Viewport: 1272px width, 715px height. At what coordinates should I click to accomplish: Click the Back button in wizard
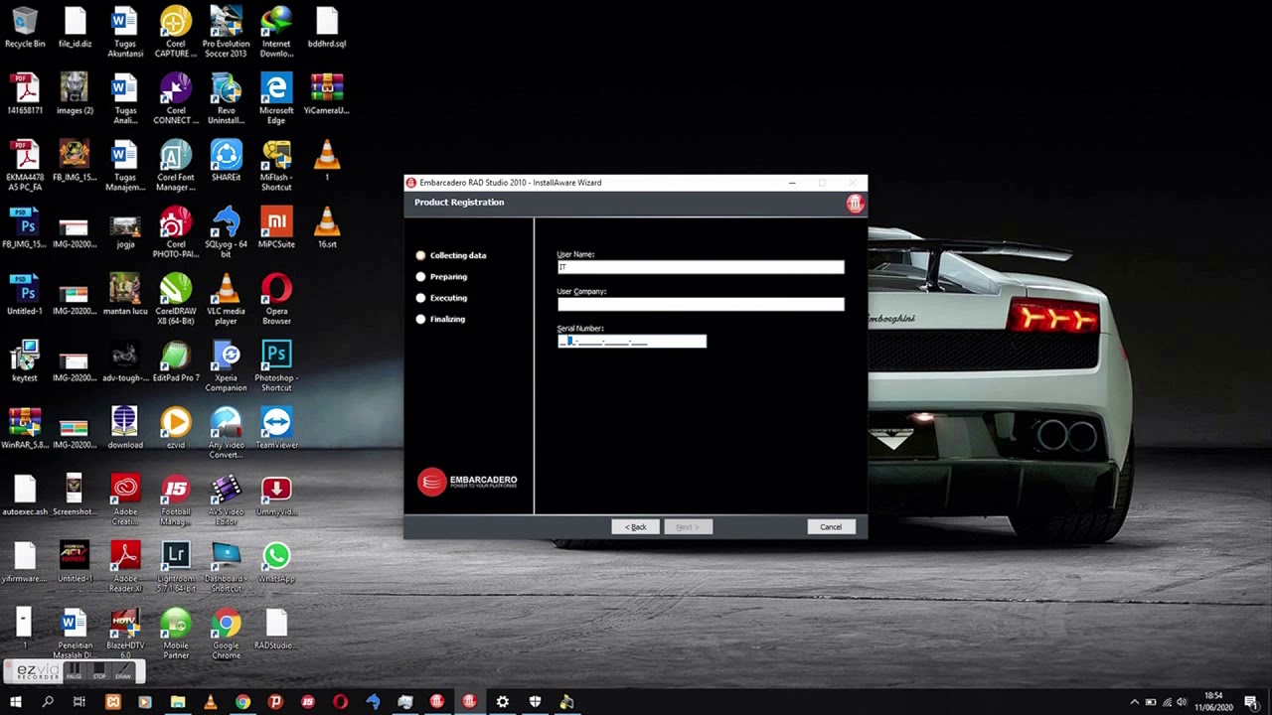(x=636, y=527)
